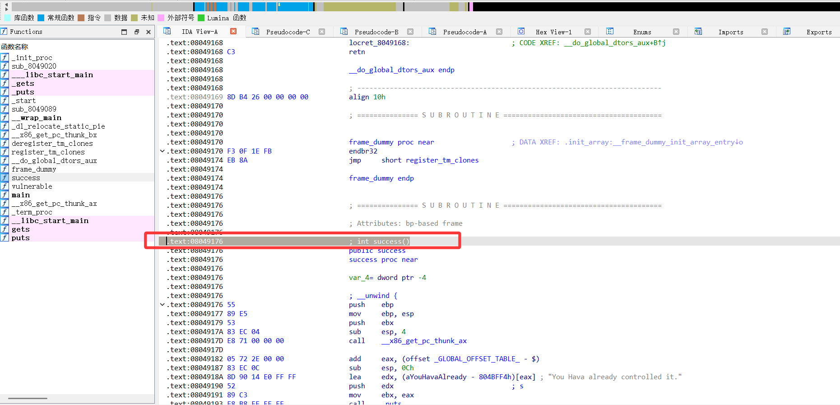This screenshot has height=405, width=840.
Task: Click function icon next to main
Action: point(5,195)
